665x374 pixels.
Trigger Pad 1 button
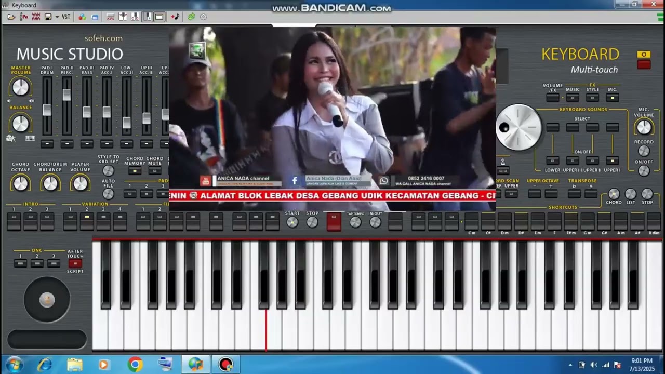130,194
